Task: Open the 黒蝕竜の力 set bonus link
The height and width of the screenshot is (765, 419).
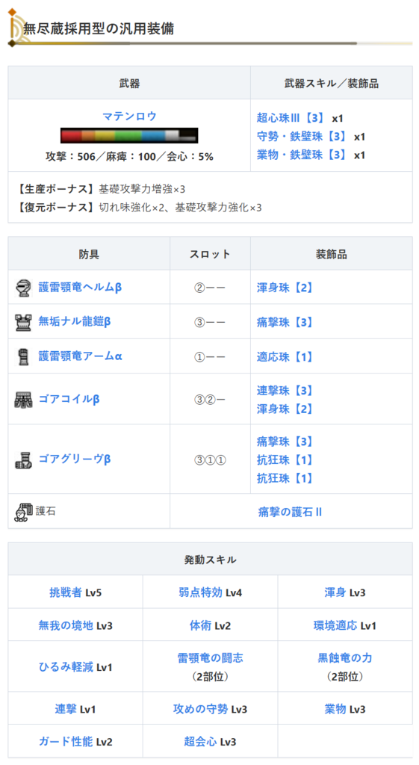Action: point(345,658)
